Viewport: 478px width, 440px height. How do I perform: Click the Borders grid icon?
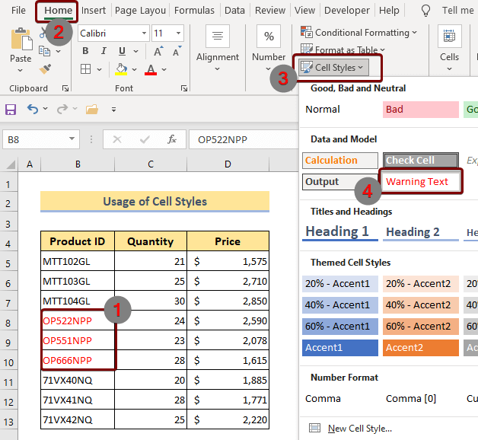86,69
